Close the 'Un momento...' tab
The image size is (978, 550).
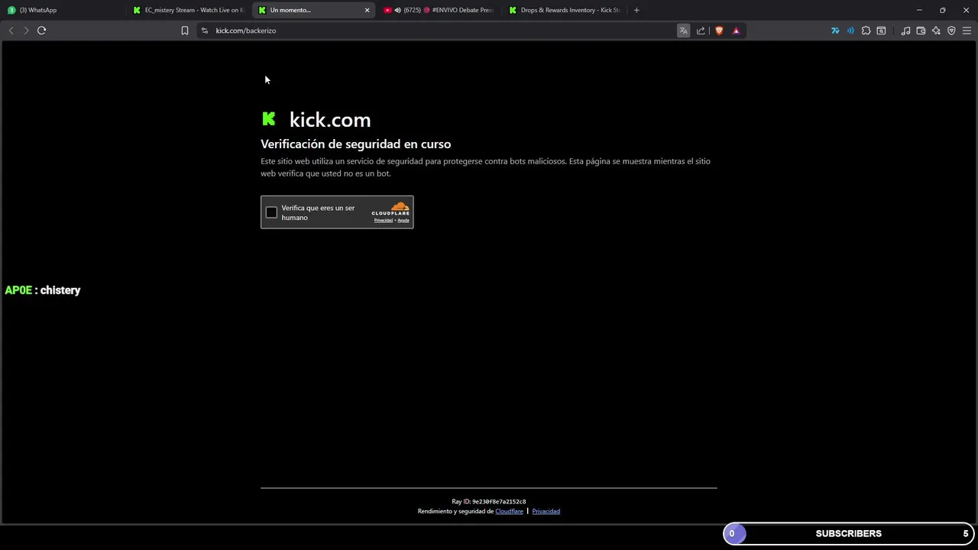[367, 10]
